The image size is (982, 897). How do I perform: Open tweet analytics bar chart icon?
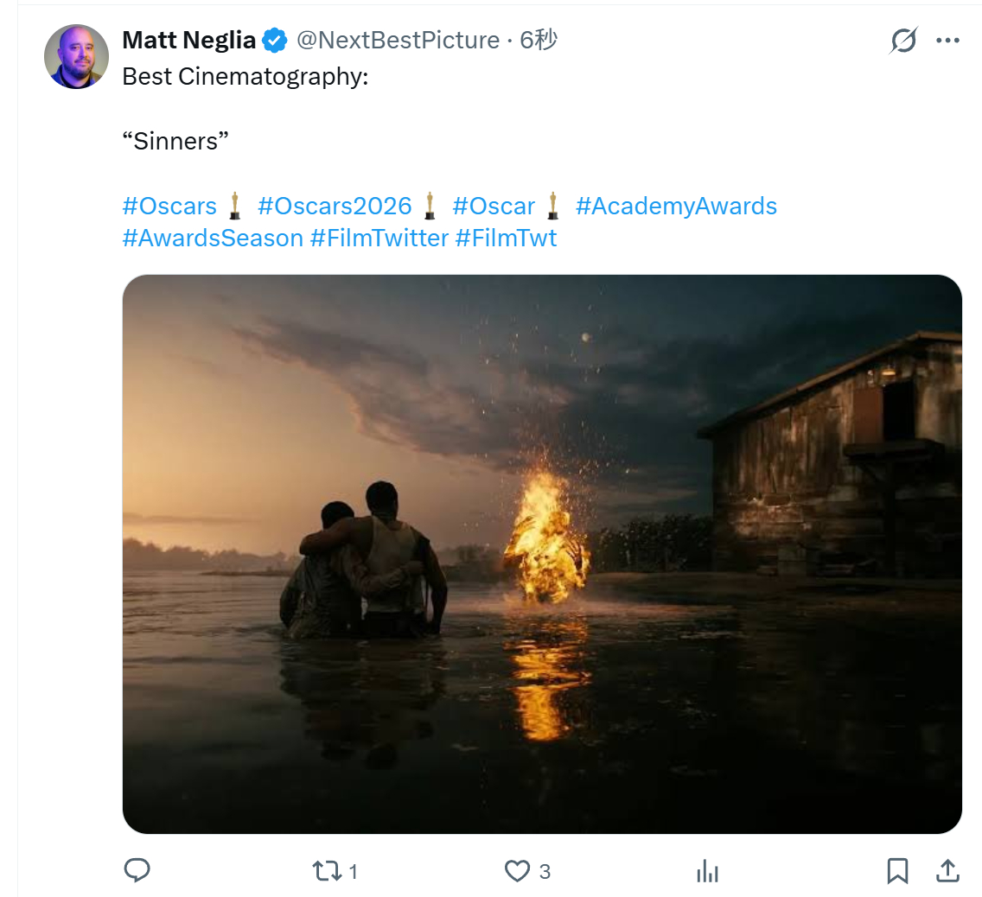pyautogui.click(x=707, y=871)
